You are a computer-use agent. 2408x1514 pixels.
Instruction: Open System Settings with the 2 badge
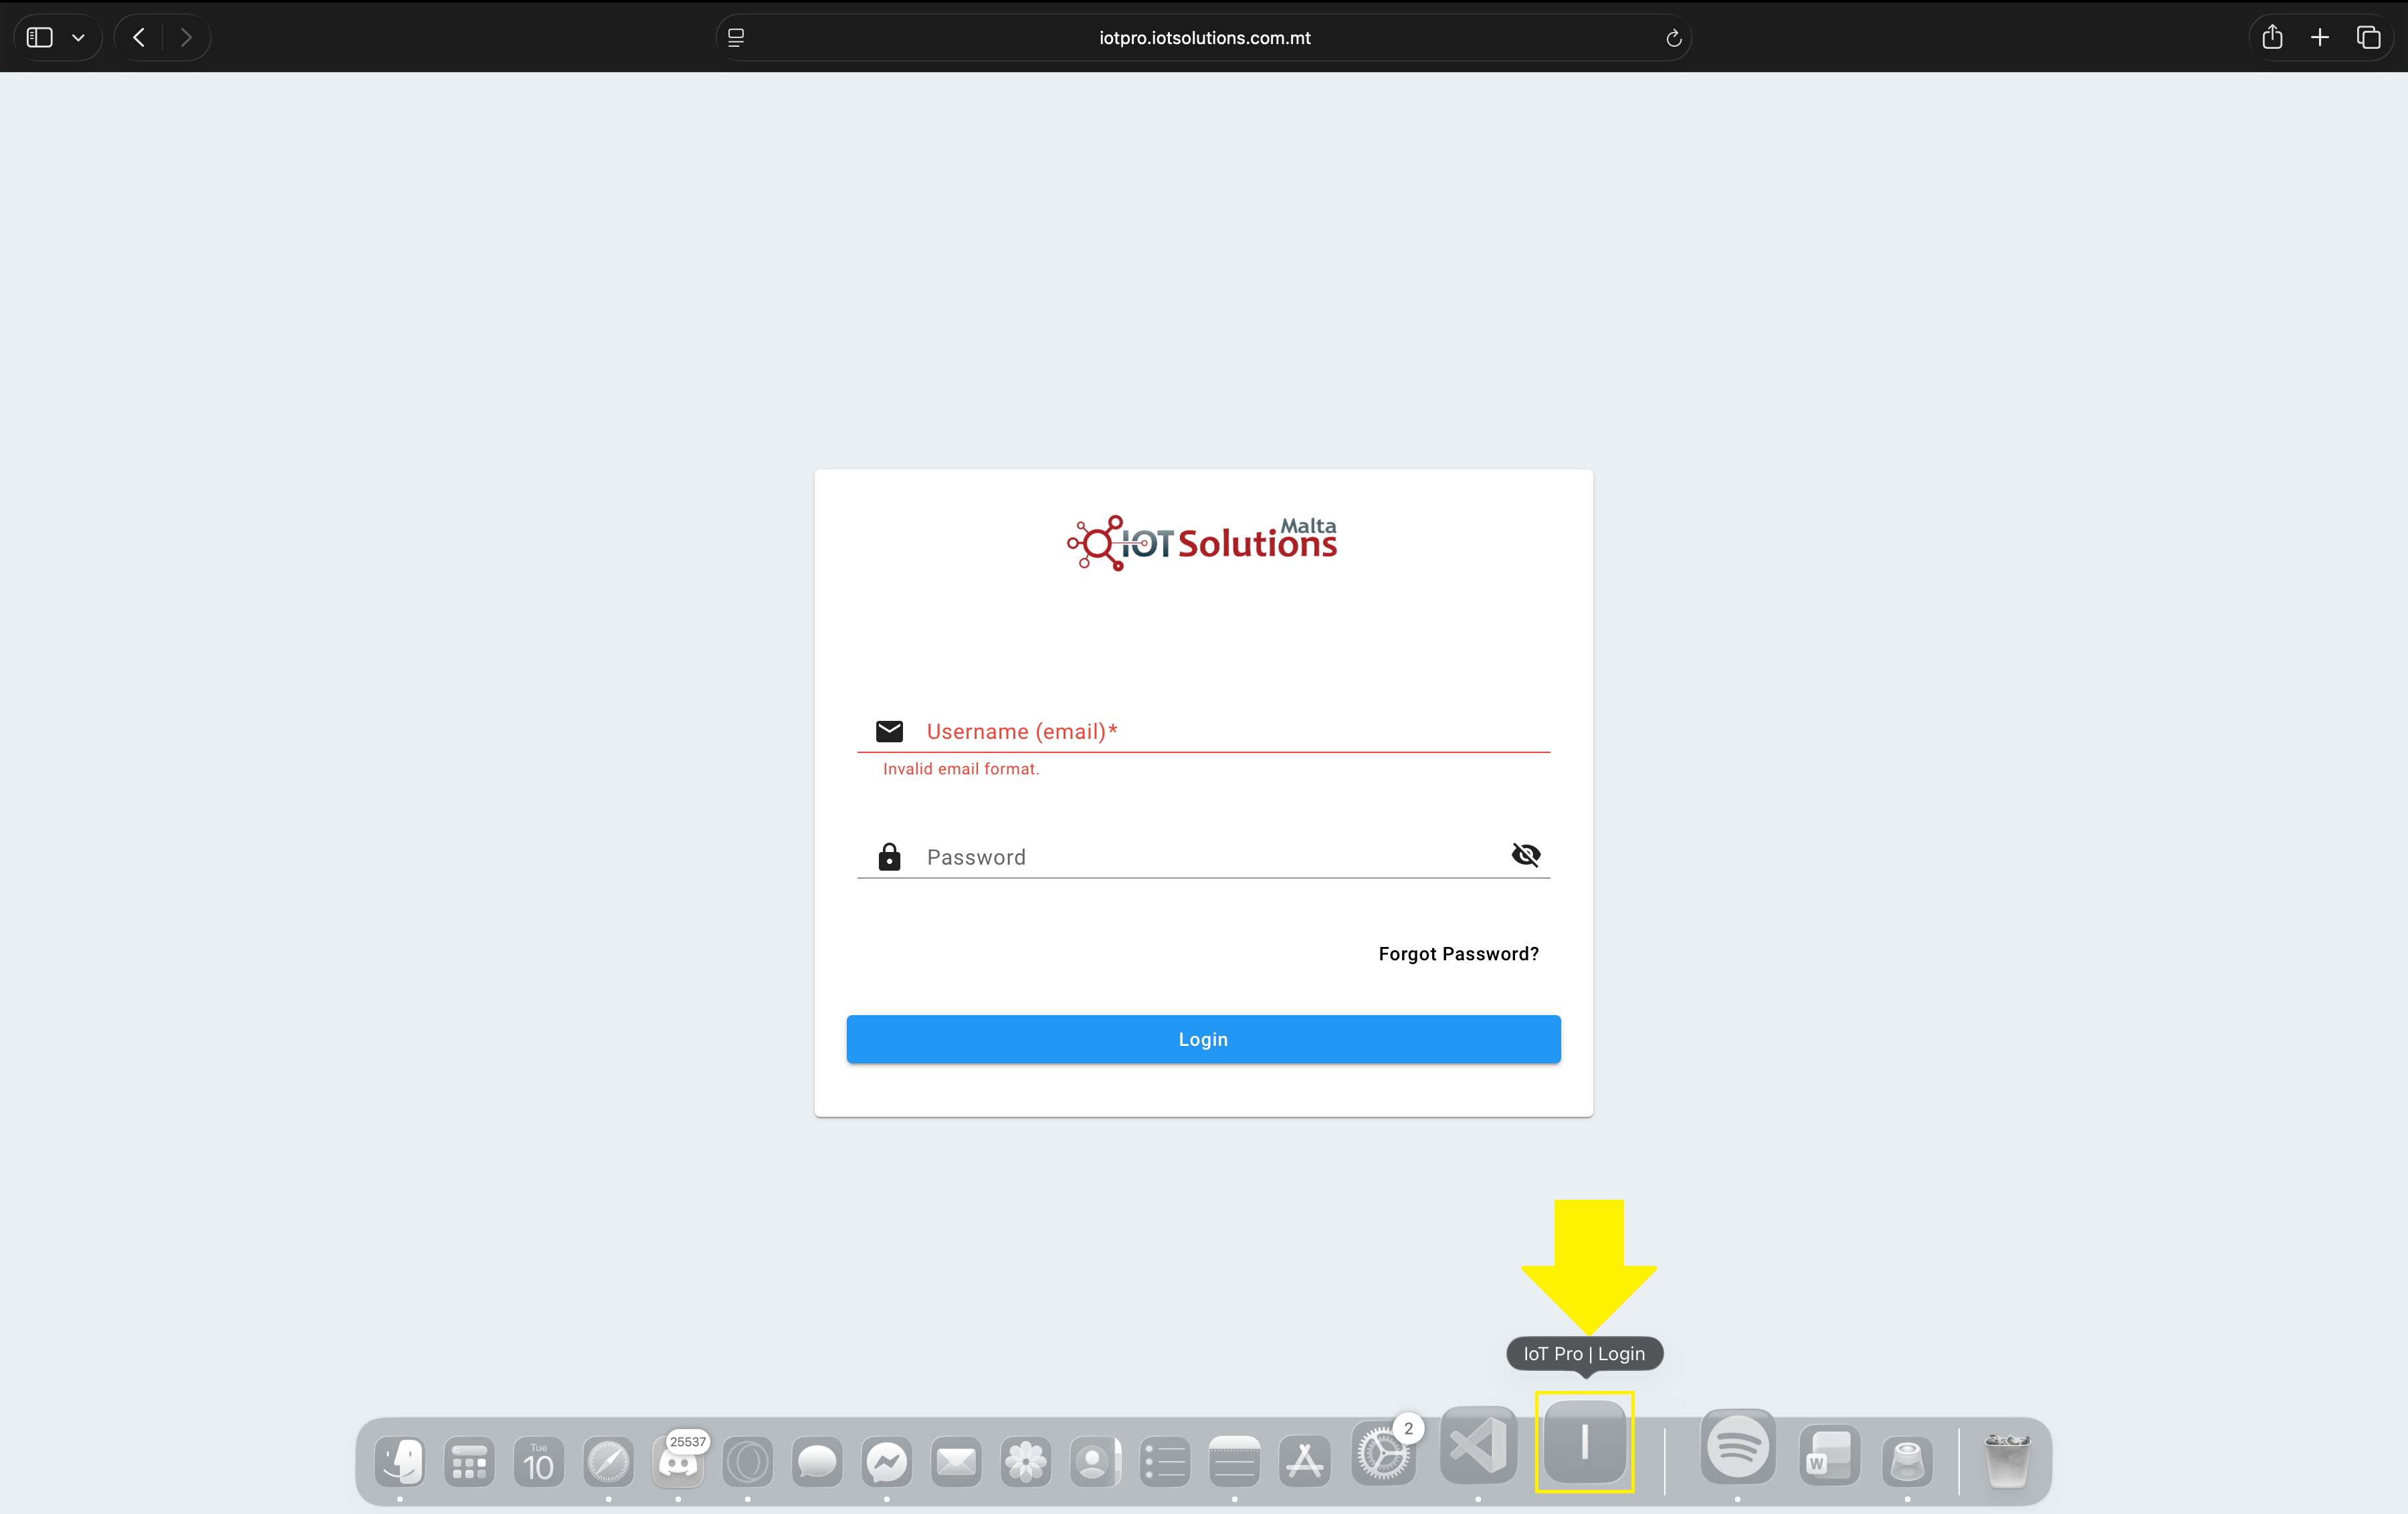1383,1453
